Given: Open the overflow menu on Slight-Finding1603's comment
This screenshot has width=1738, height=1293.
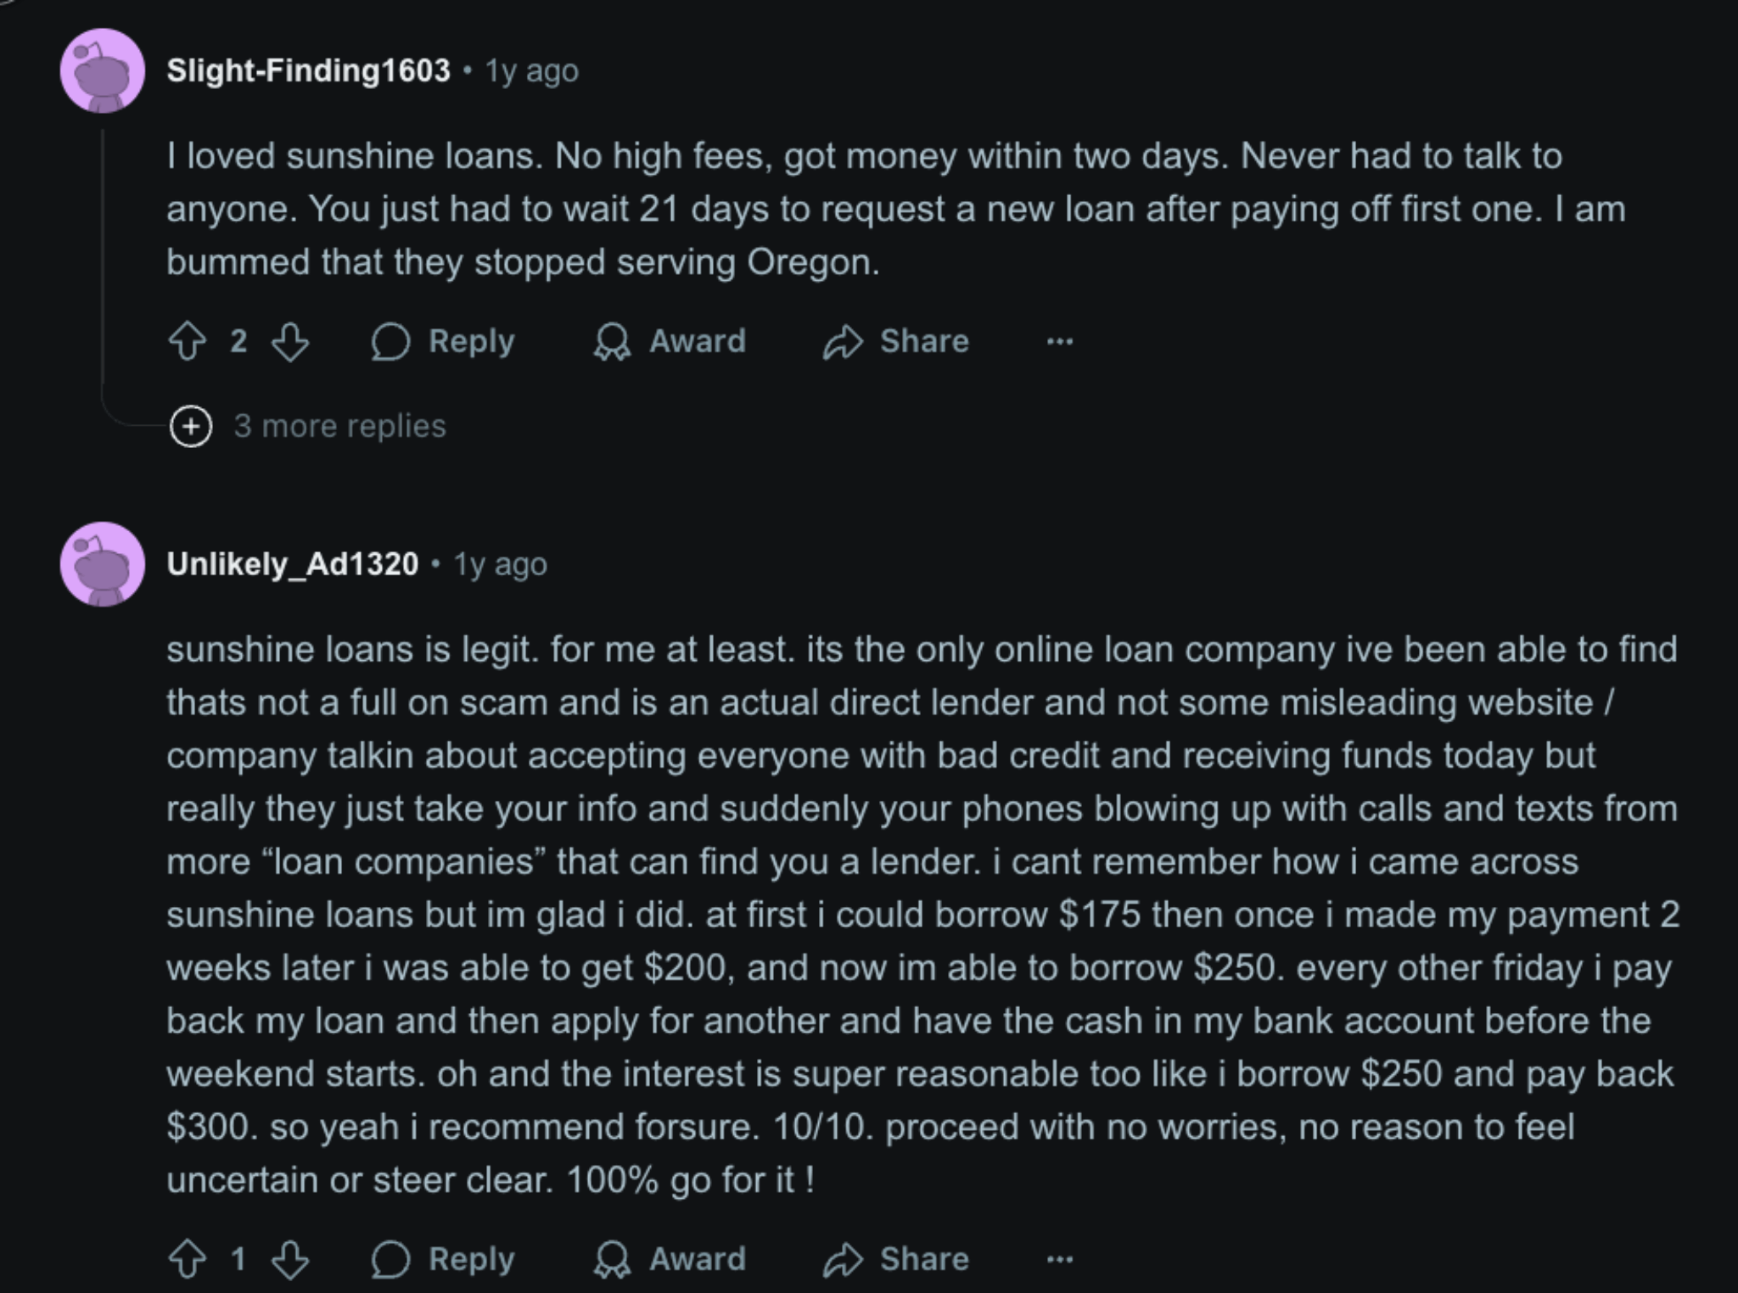Looking at the screenshot, I should (x=1059, y=342).
